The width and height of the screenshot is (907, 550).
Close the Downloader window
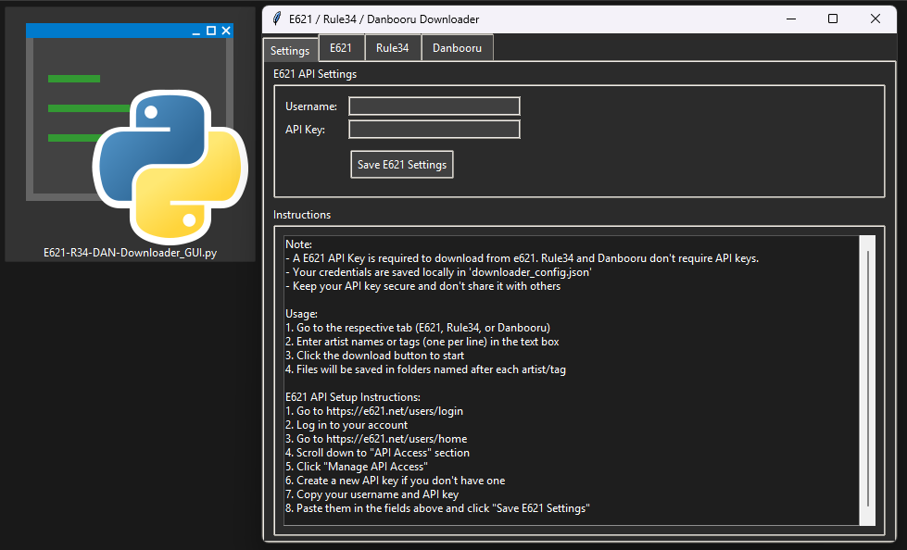click(876, 19)
